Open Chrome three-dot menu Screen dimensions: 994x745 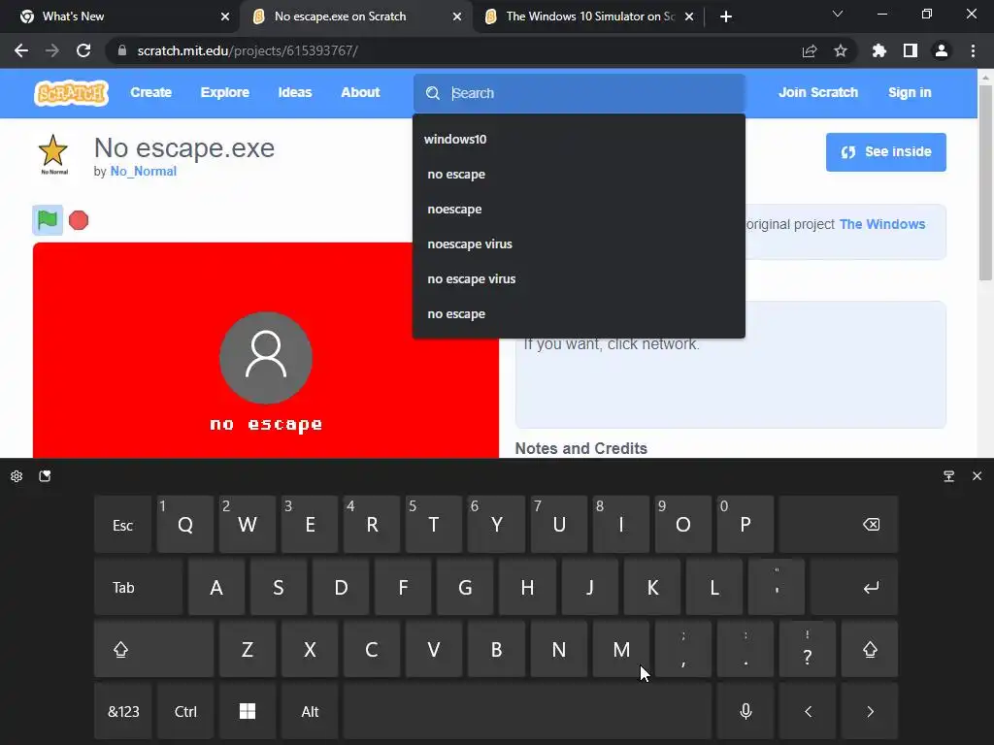[973, 50]
